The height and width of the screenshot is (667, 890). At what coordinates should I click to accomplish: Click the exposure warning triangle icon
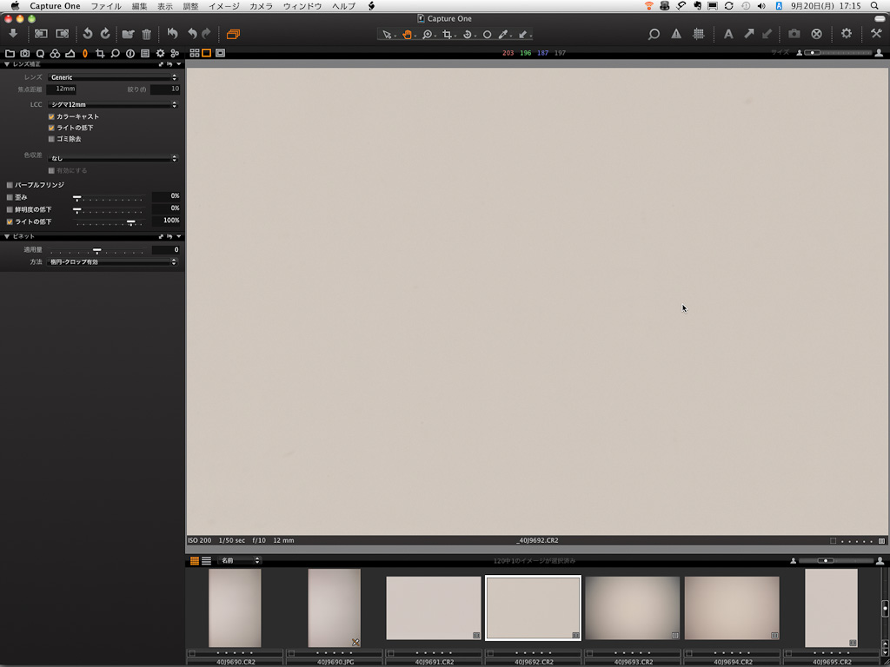[x=676, y=34]
